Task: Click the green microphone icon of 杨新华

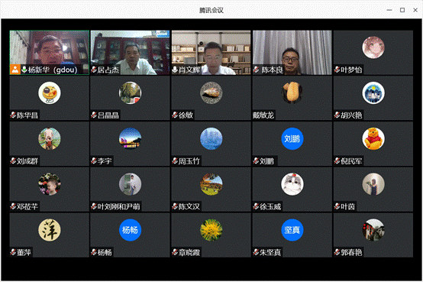Action: pos(24,70)
